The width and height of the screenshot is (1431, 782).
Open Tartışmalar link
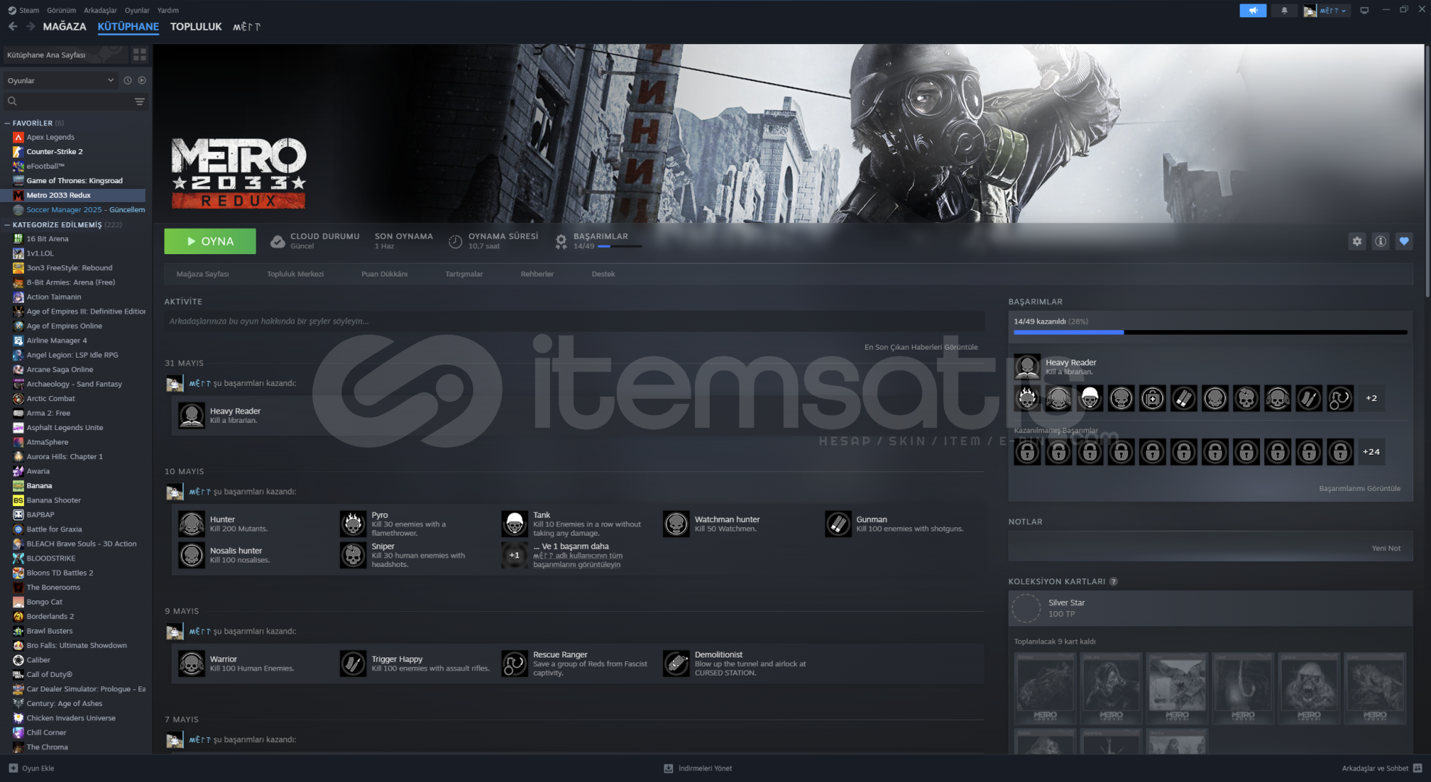(464, 274)
